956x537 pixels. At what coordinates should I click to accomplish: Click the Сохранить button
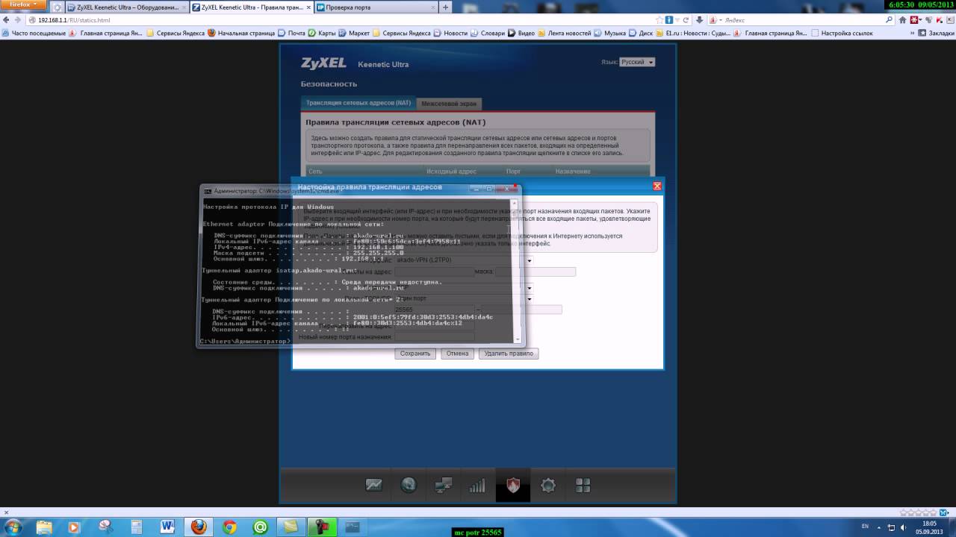(x=415, y=354)
